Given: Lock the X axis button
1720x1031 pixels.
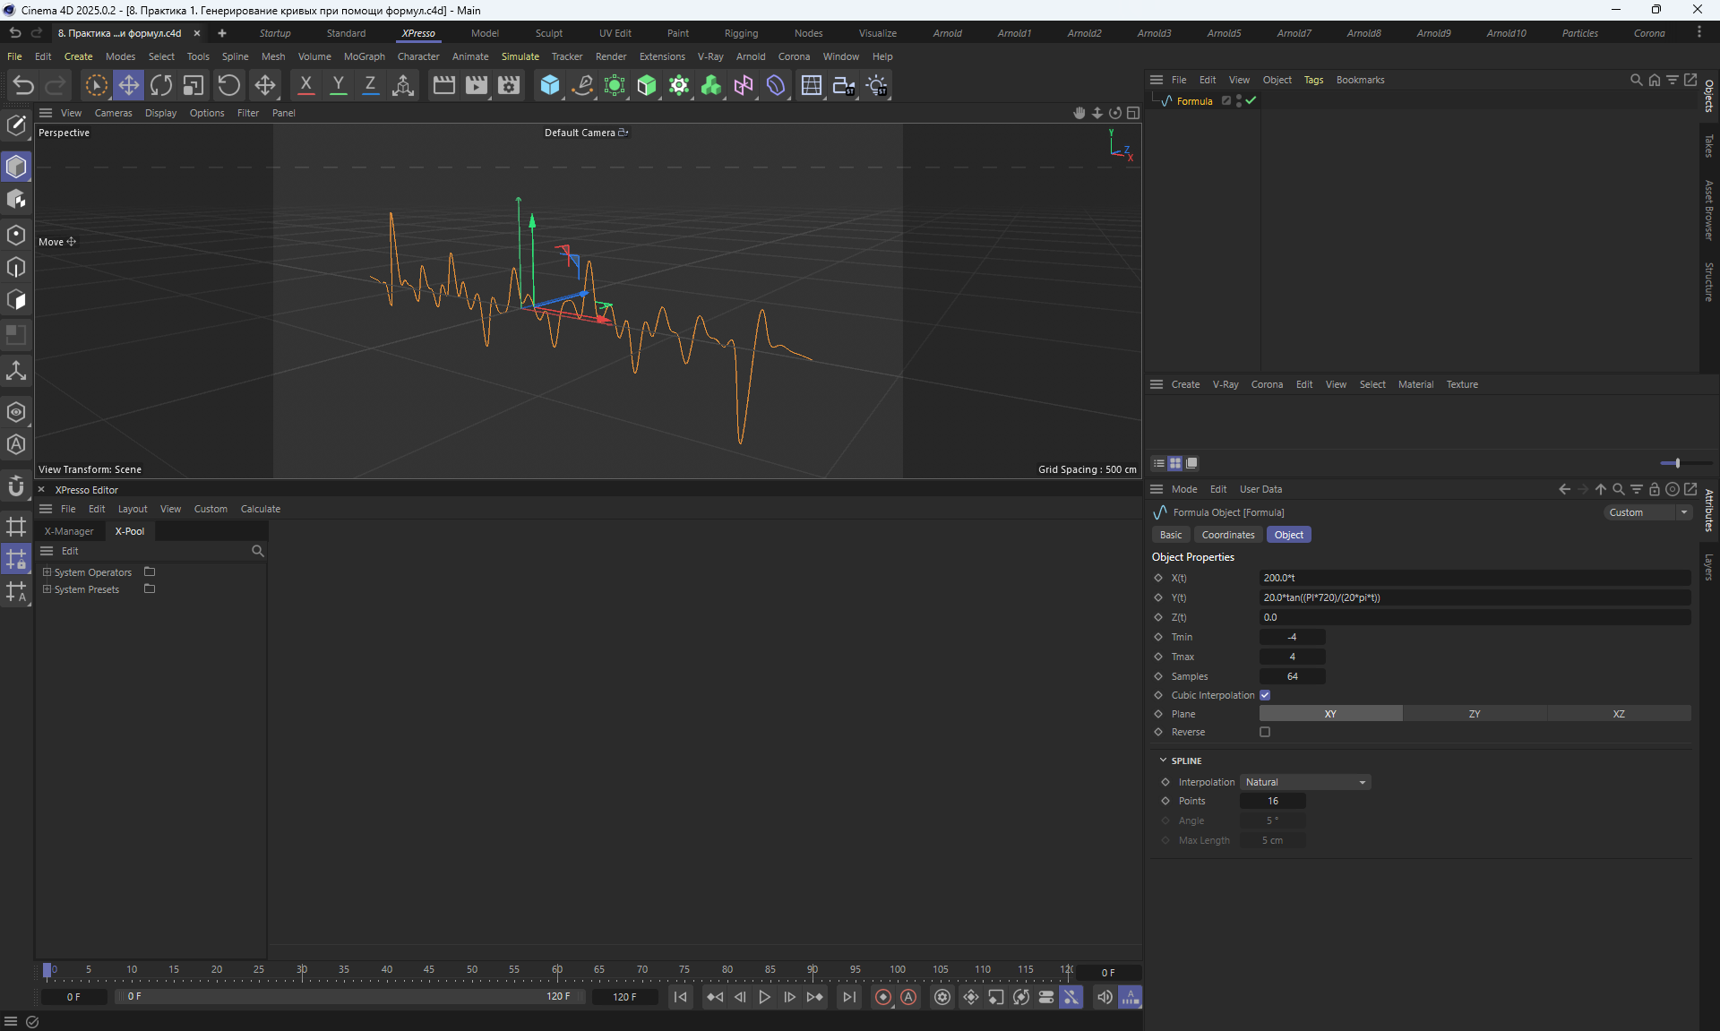Looking at the screenshot, I should pyautogui.click(x=305, y=85).
